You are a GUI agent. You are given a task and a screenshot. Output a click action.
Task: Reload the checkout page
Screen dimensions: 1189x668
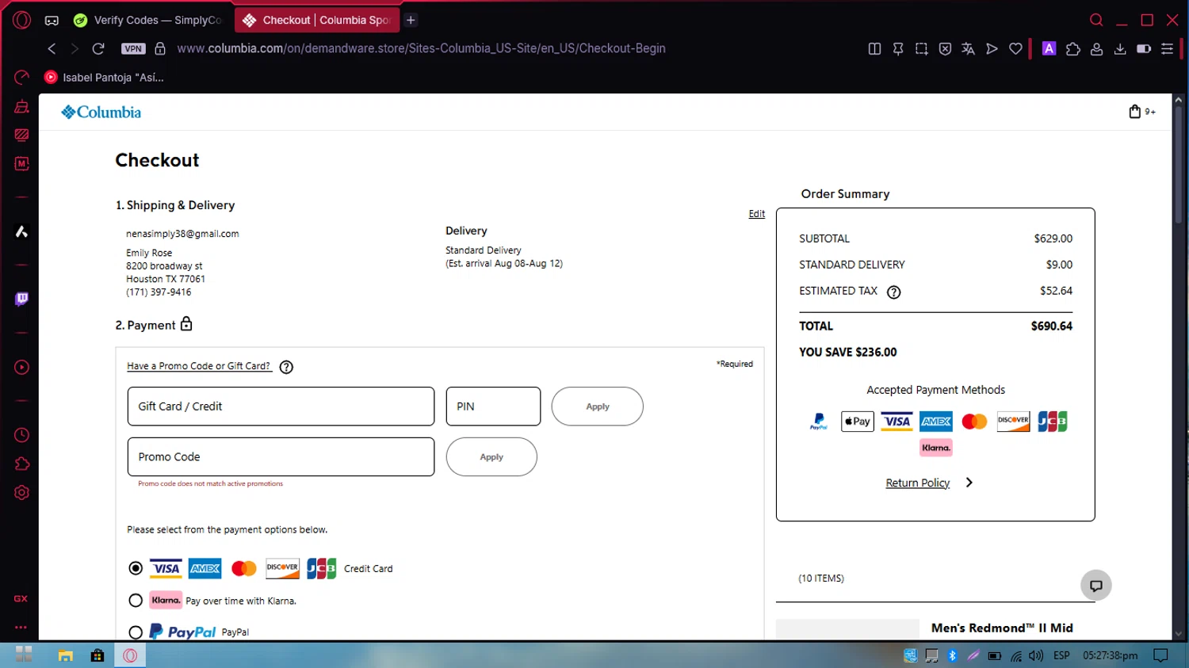point(98,48)
